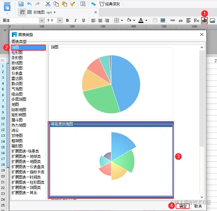Pick 词云 chart type
This screenshot has height=211, width=217.
pos(28,130)
